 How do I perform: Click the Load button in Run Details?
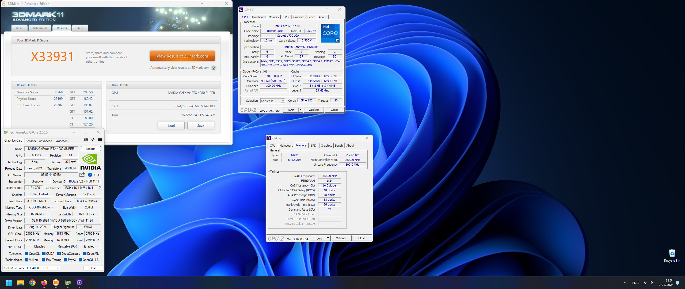pyautogui.click(x=171, y=126)
